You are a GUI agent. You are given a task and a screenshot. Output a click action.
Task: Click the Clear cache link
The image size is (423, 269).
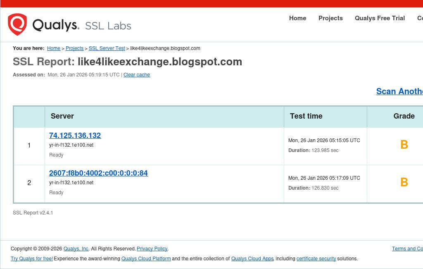coord(137,75)
